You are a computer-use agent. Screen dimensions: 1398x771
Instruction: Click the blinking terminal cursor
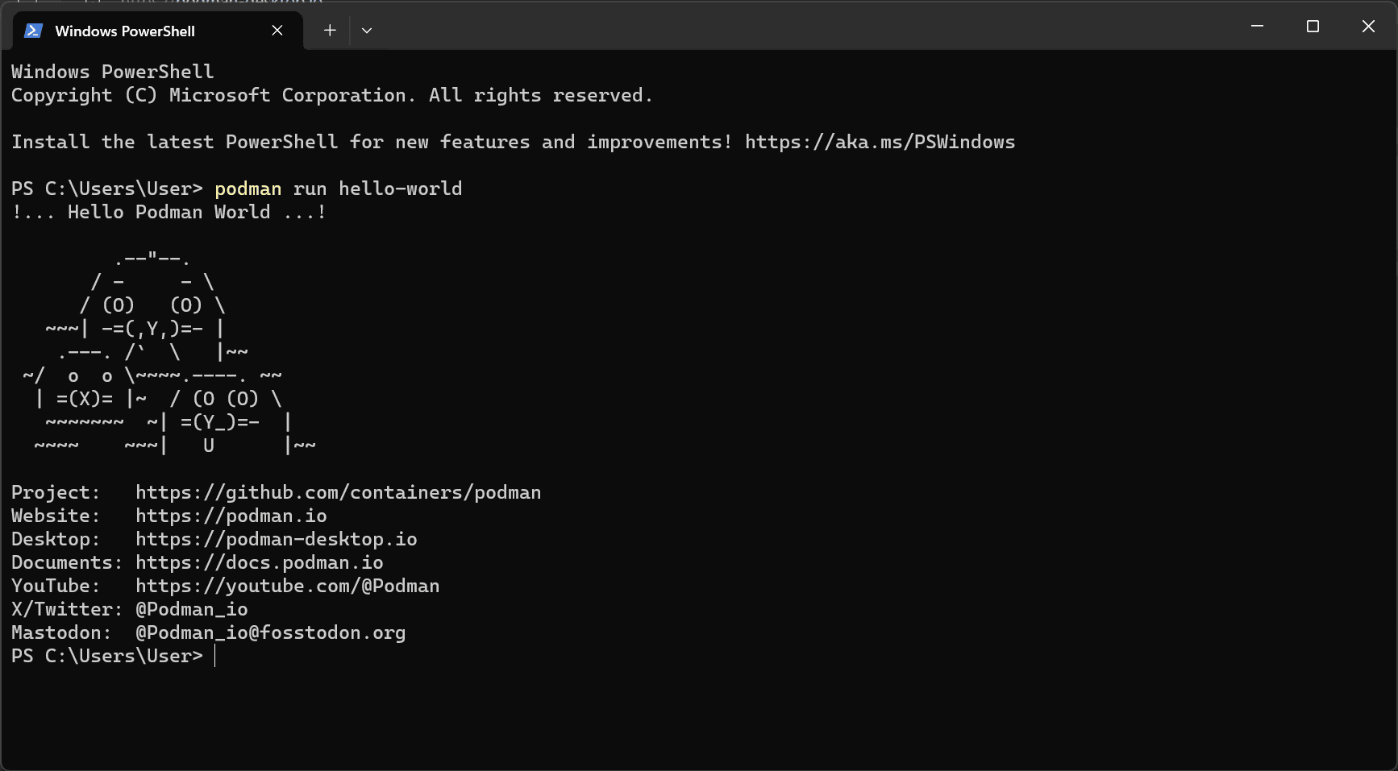tap(215, 656)
